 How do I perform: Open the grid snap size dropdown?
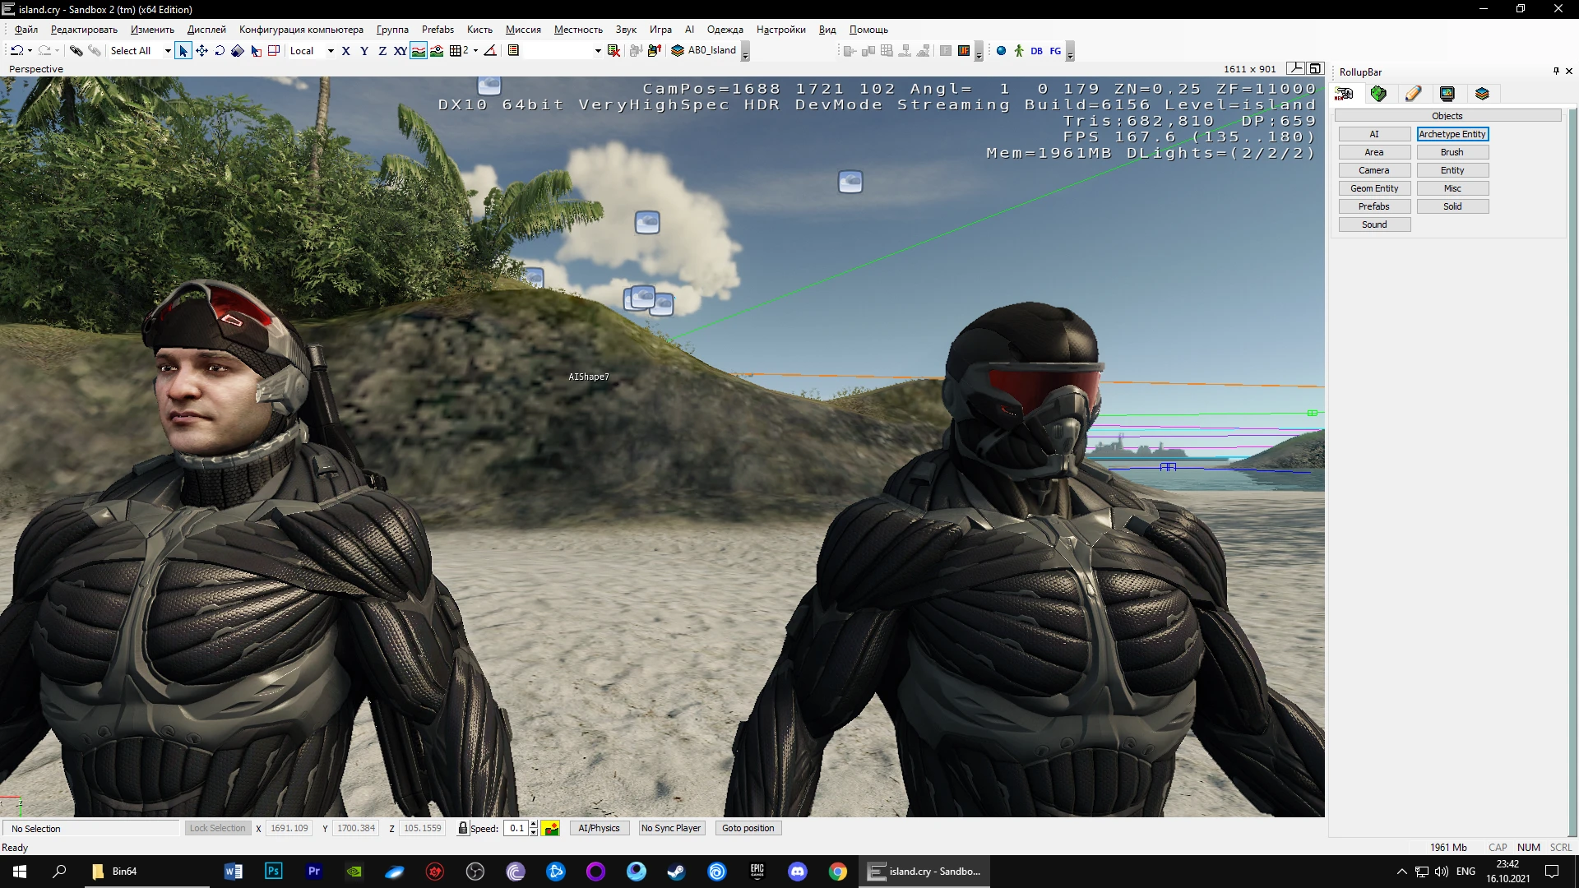click(475, 50)
